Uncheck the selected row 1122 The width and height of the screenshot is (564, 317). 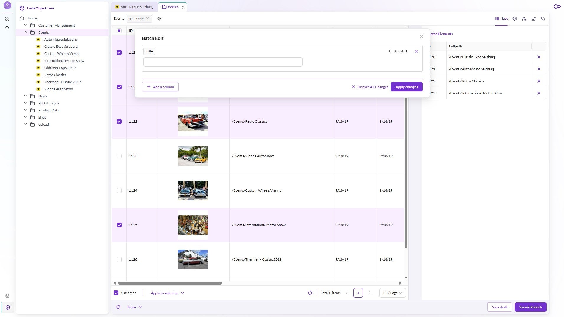(x=119, y=121)
